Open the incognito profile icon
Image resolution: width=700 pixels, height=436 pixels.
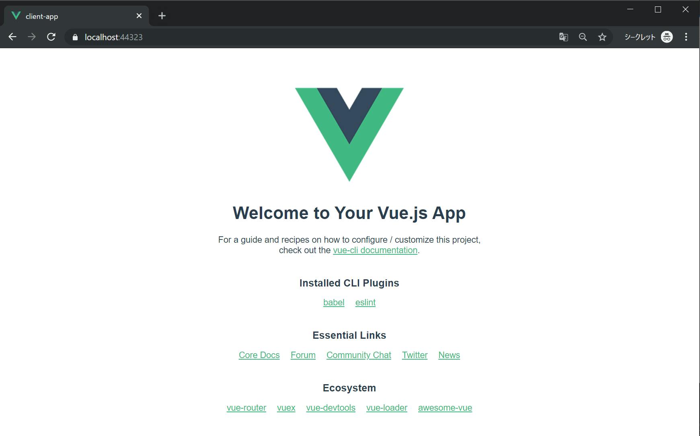667,37
